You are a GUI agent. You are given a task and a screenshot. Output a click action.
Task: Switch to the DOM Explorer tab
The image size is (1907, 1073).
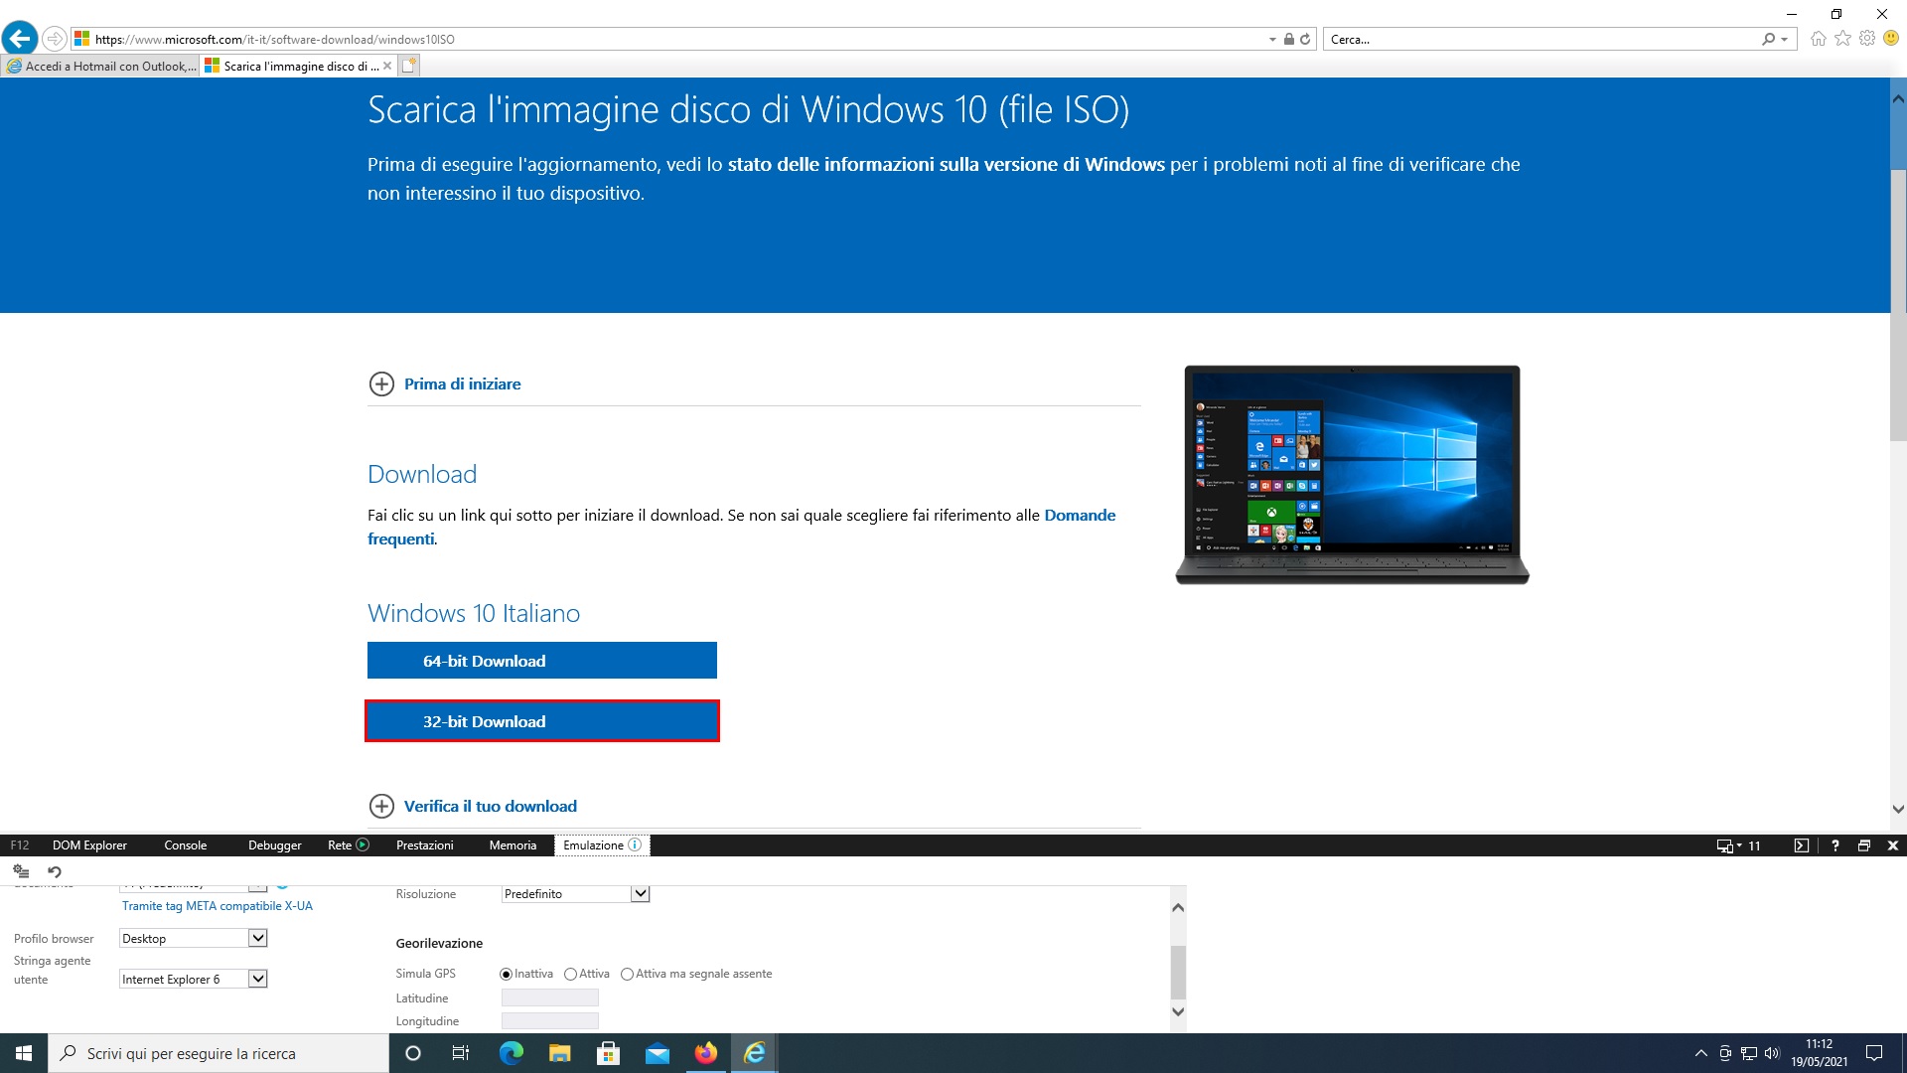pyautogui.click(x=89, y=845)
